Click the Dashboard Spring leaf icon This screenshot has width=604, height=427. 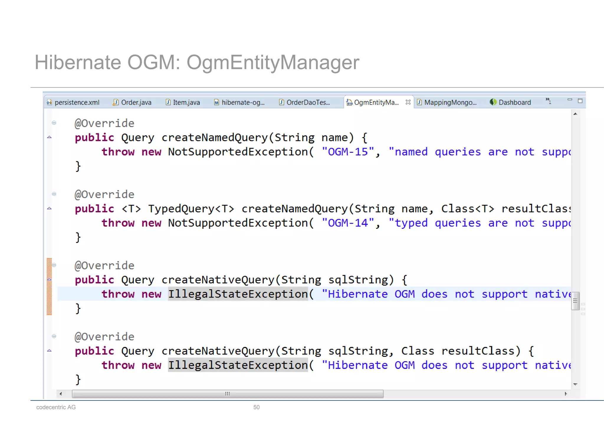[493, 102]
